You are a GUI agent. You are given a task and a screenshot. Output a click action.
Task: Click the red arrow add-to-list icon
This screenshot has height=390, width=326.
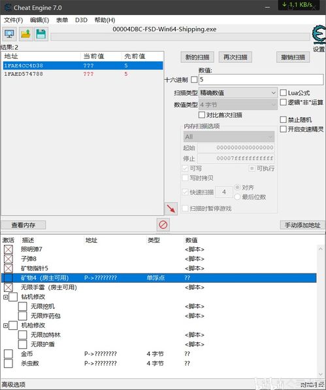171,209
